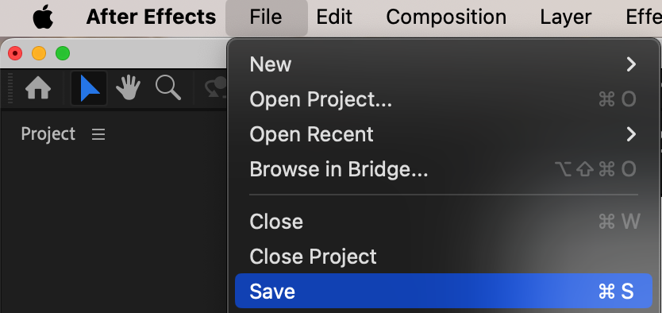Select Close in the File menu
662x313 pixels.
443,222
